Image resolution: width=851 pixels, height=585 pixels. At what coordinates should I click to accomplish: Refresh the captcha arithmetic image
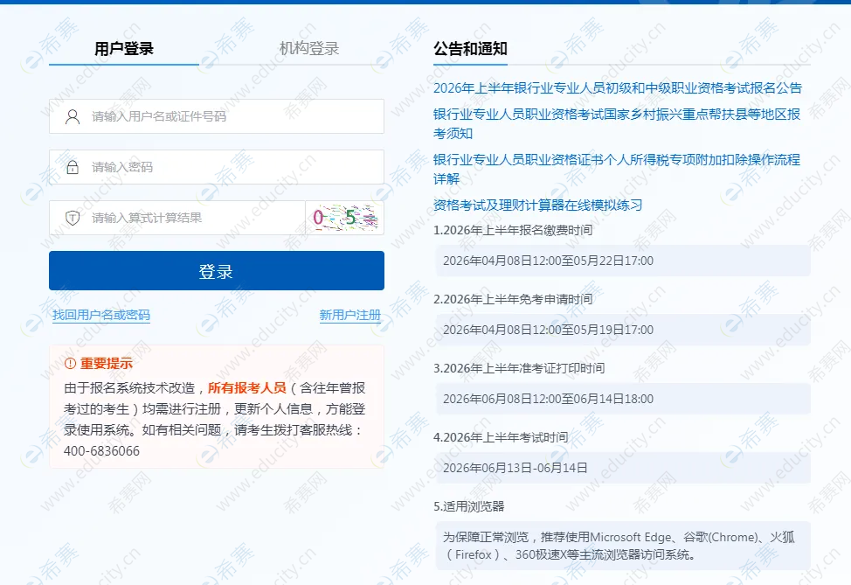[345, 218]
